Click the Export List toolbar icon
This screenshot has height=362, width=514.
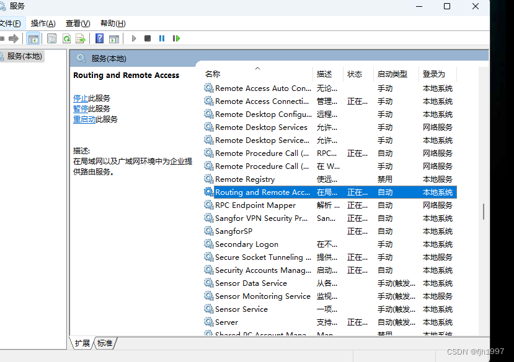pos(81,38)
